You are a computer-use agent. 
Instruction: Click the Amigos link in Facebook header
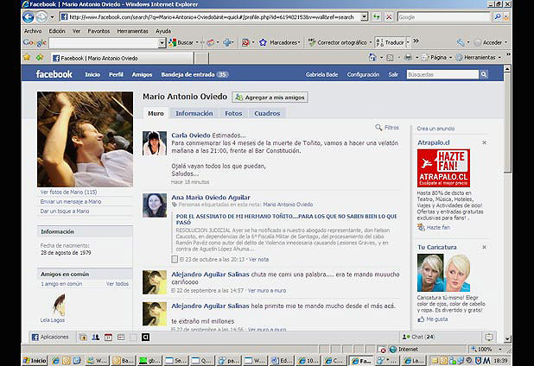(x=142, y=74)
